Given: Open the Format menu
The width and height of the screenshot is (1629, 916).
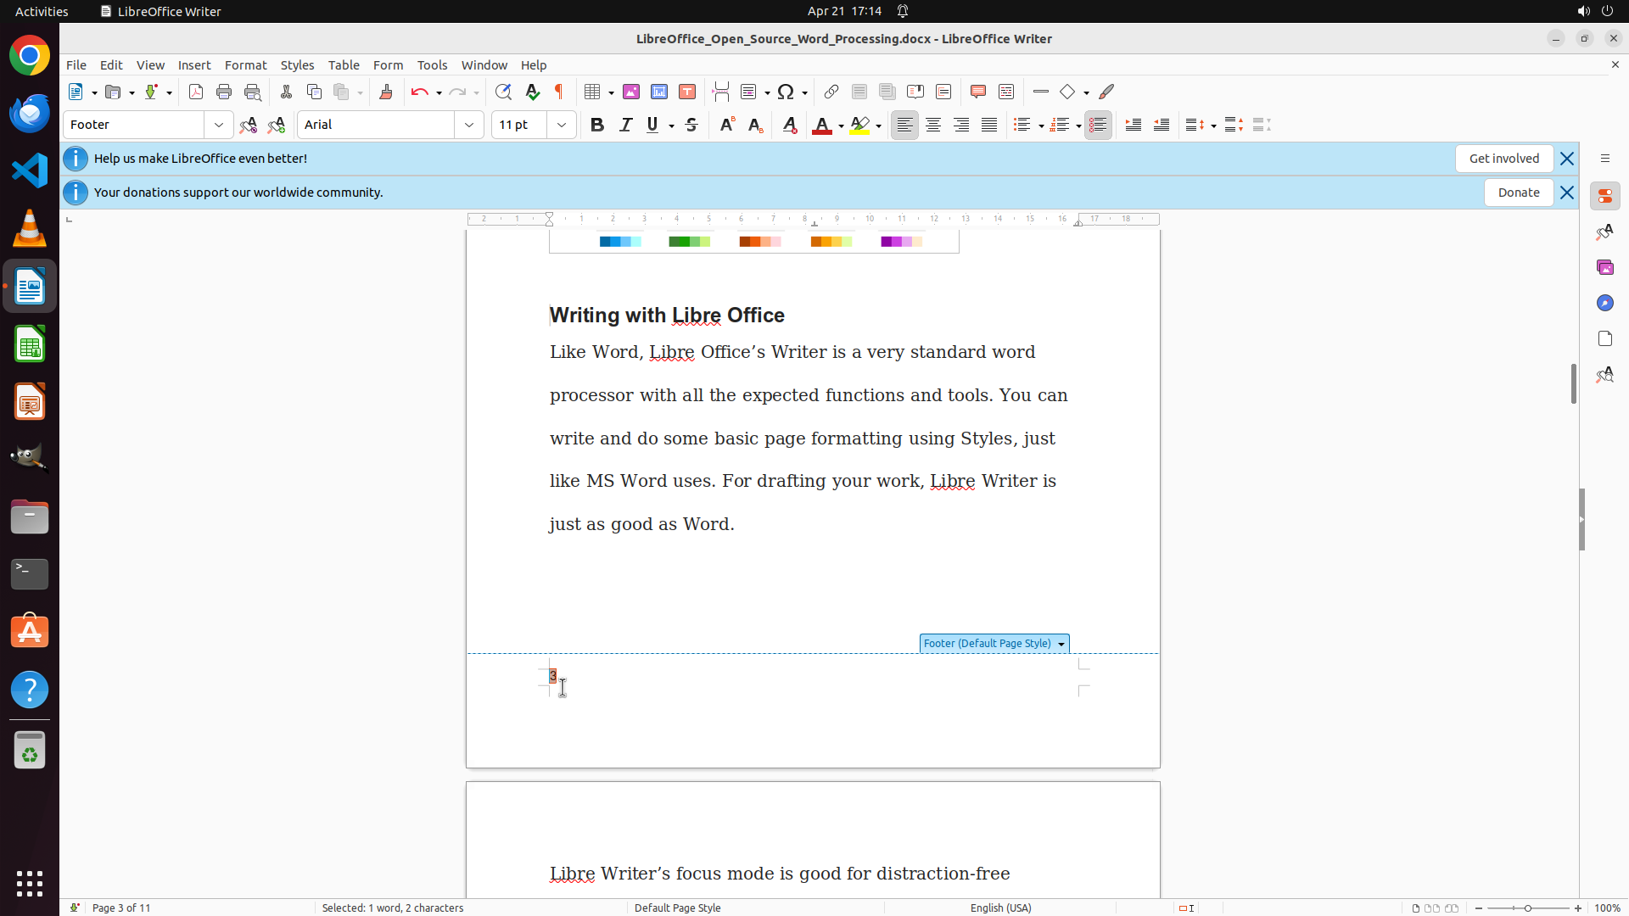Looking at the screenshot, I should coord(245,65).
